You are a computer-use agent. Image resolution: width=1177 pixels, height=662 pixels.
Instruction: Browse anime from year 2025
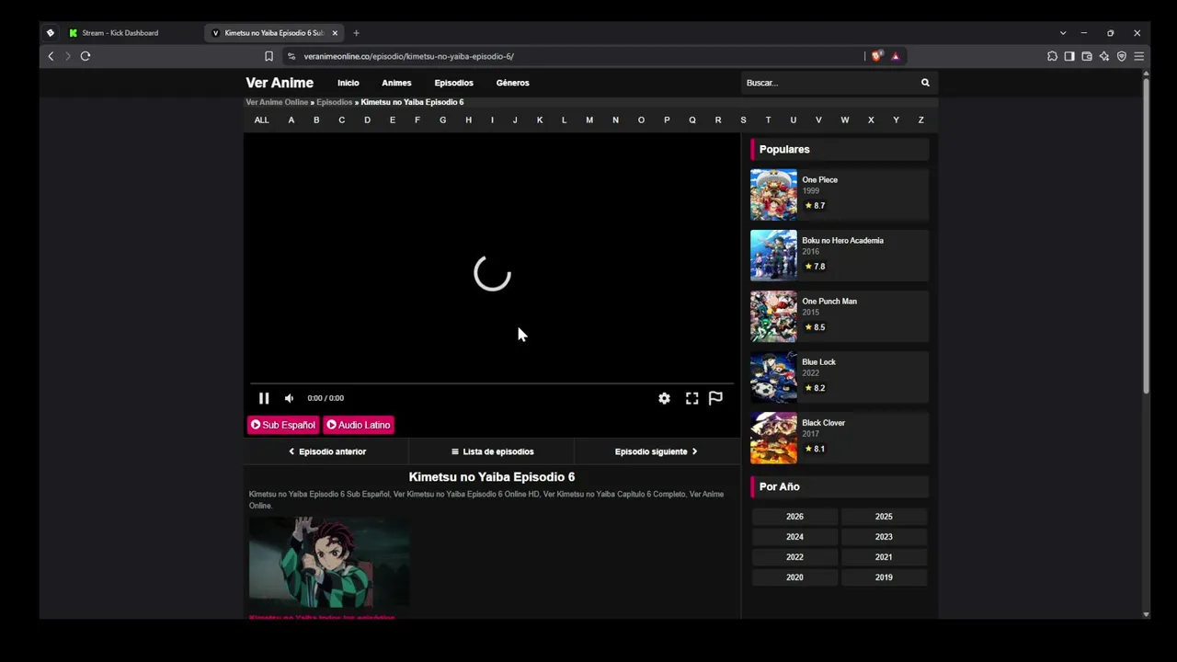884,517
